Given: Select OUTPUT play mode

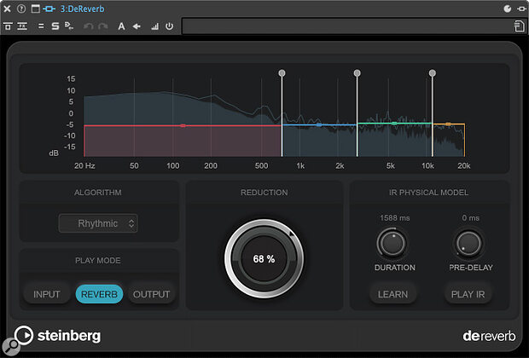Looking at the screenshot, I should click(152, 294).
